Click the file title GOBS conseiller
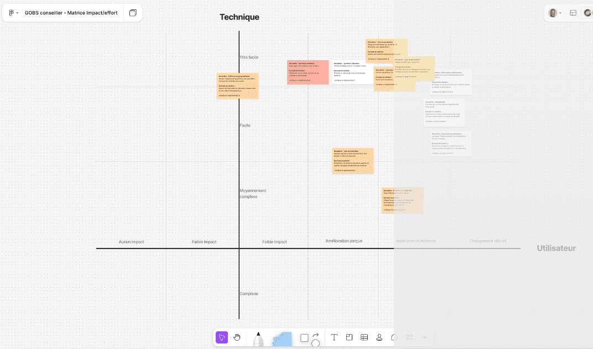The height and width of the screenshot is (349, 593). (x=71, y=13)
